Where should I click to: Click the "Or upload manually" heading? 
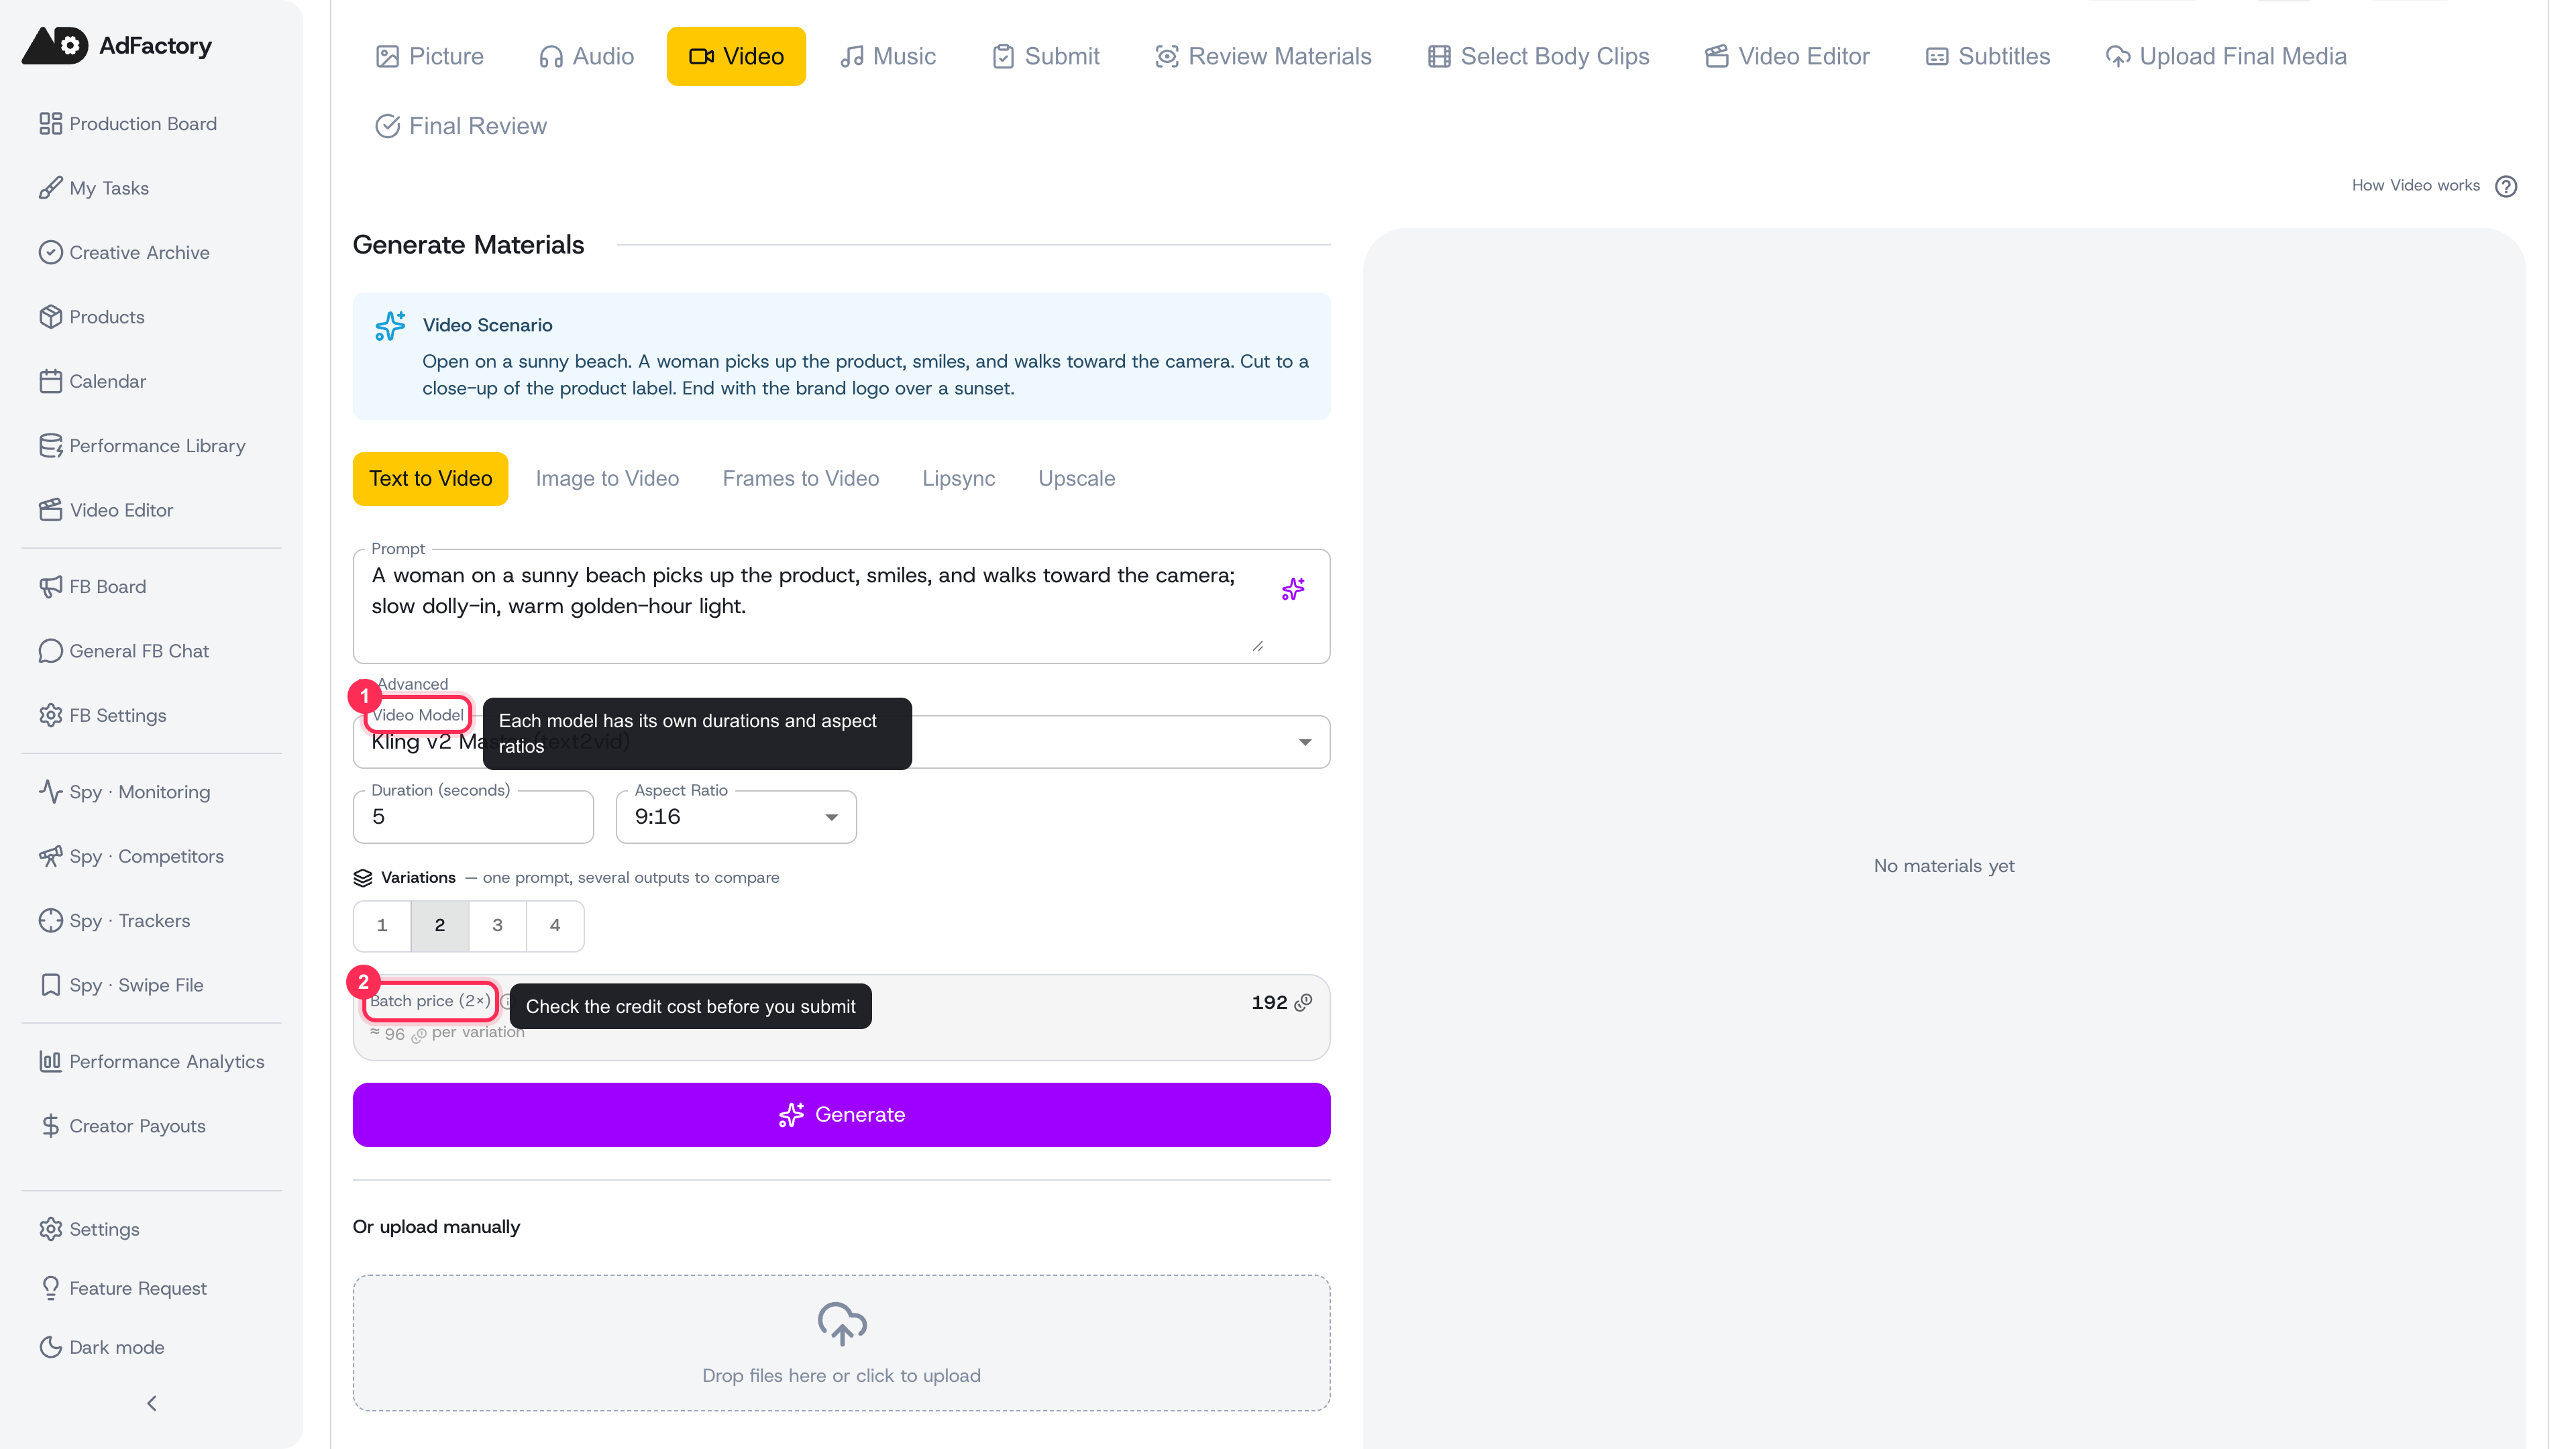click(x=436, y=1227)
